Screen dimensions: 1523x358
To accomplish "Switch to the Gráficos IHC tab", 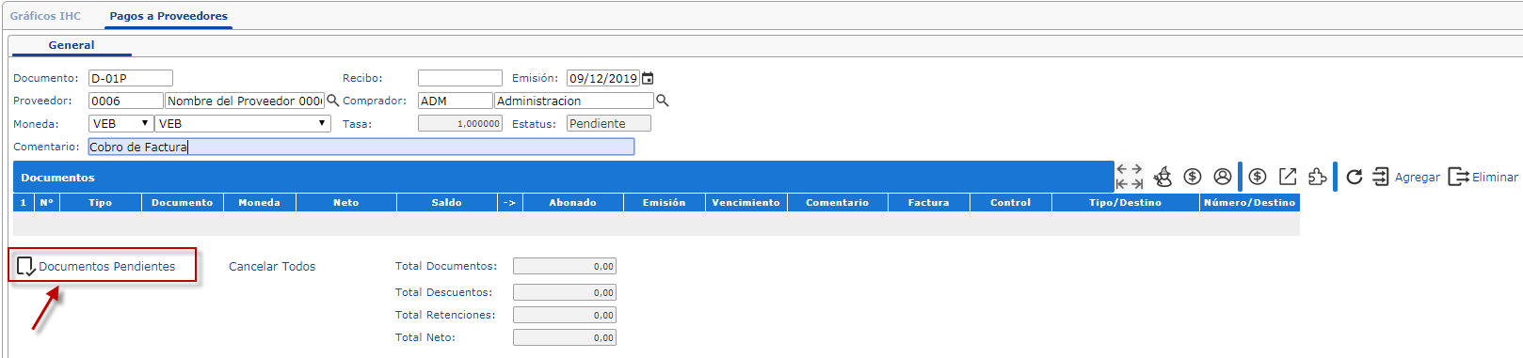I will [x=45, y=16].
